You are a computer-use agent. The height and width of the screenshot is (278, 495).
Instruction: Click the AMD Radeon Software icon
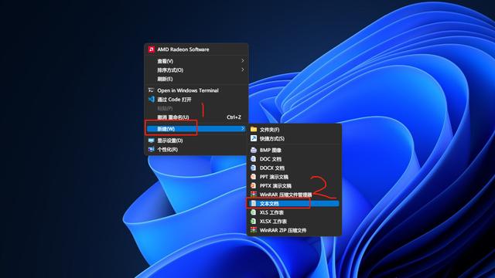(152, 49)
